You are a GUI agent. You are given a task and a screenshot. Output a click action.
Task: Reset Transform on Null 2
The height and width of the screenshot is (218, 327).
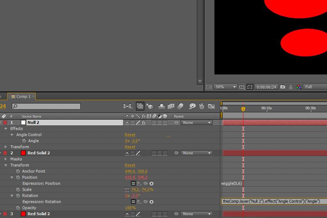(x=130, y=147)
